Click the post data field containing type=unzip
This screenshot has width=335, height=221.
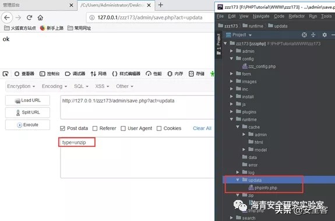tap(137, 158)
